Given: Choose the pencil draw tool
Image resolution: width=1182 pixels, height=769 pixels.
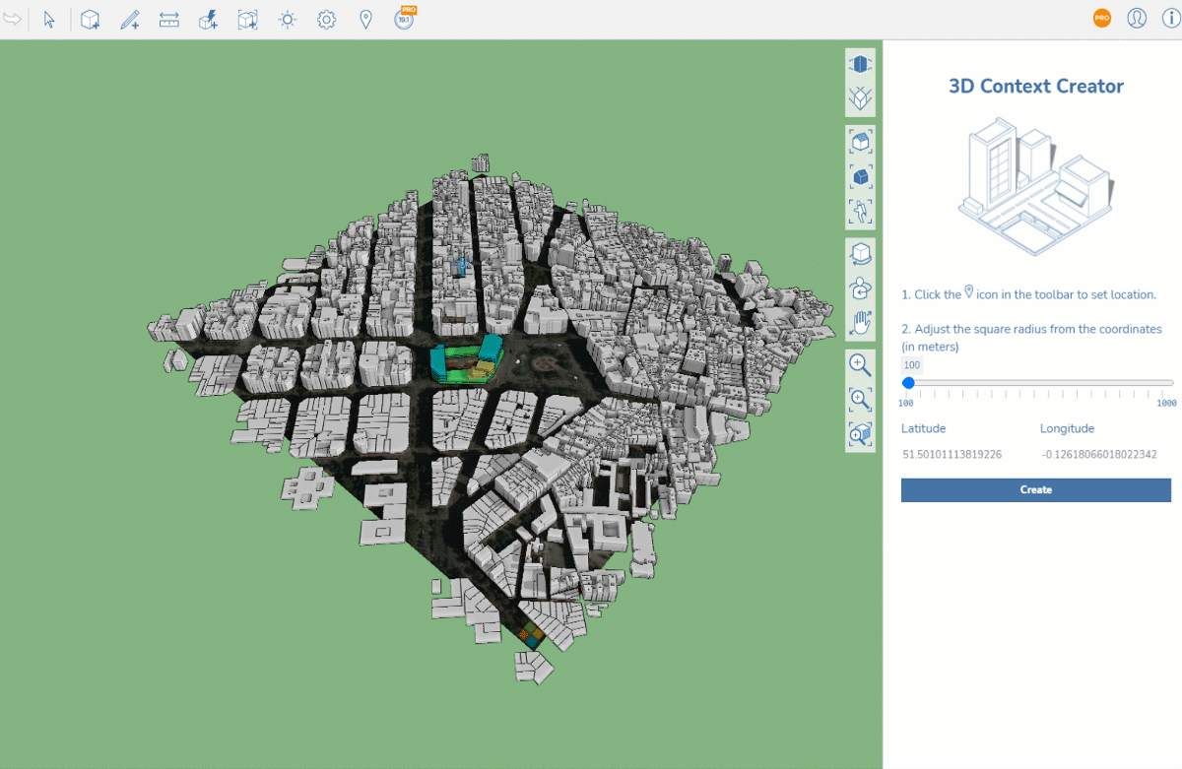Looking at the screenshot, I should [x=129, y=20].
